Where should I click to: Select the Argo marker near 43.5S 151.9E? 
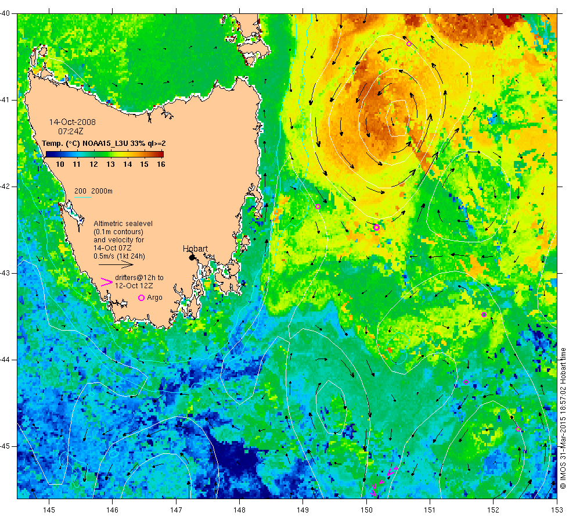point(484,314)
